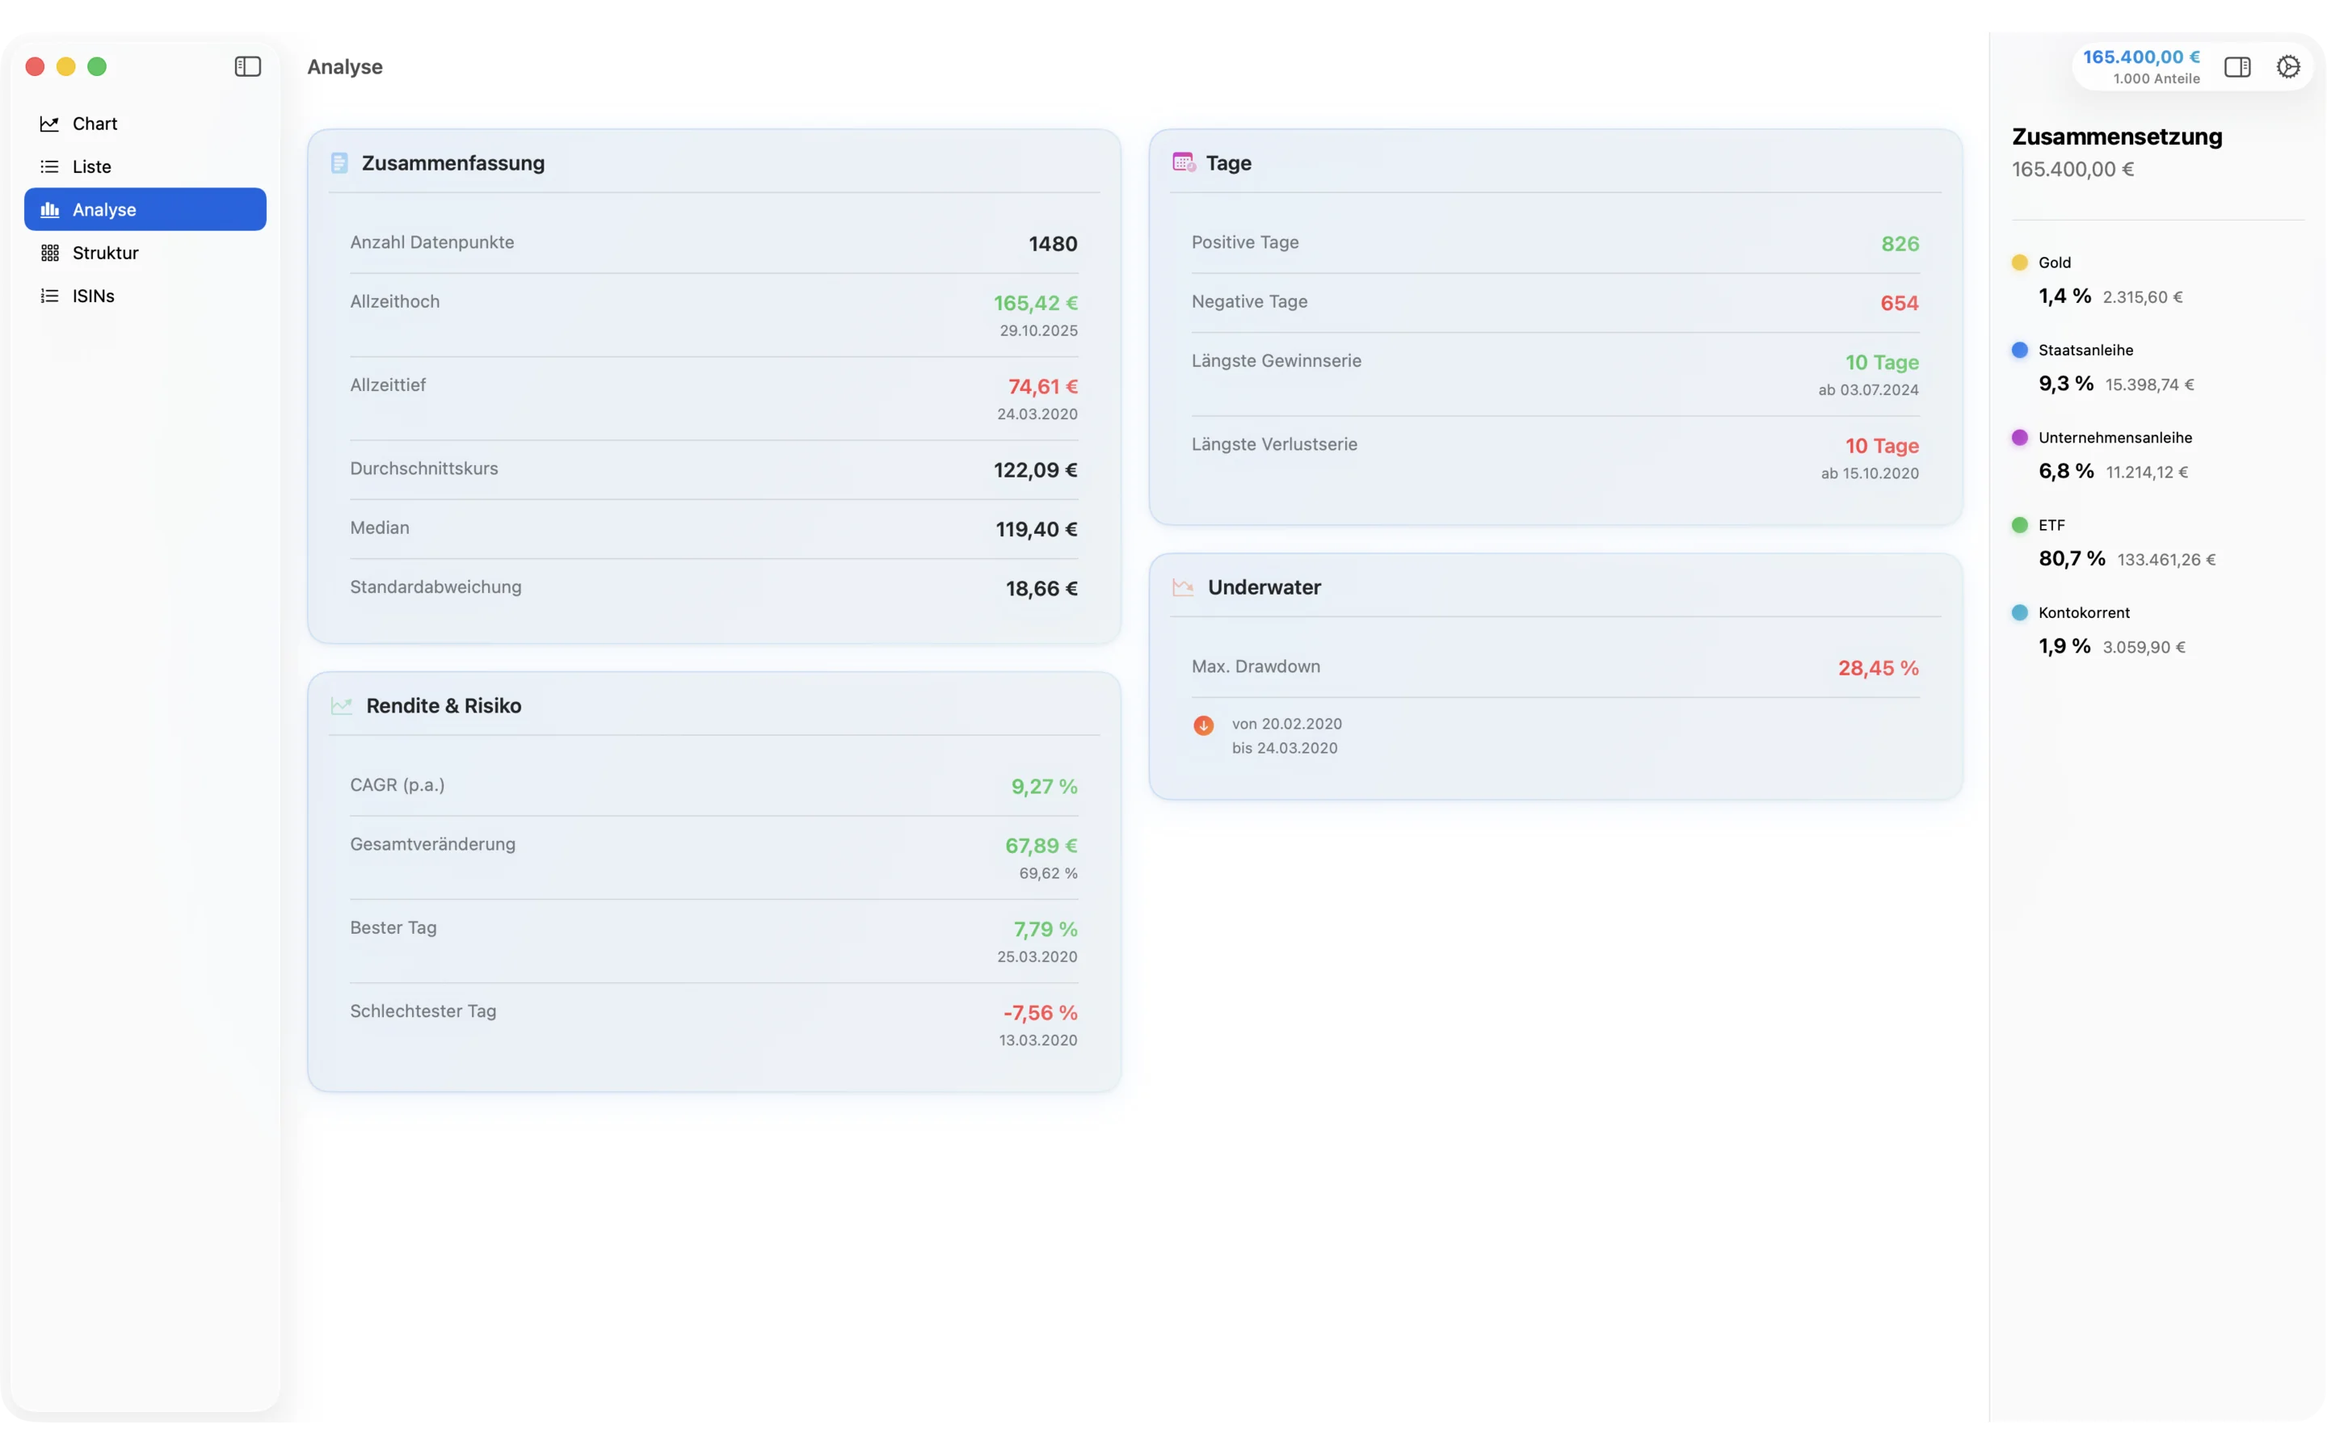Switch to the Liste view
Viewport: 2327px width, 1454px height.
point(90,166)
